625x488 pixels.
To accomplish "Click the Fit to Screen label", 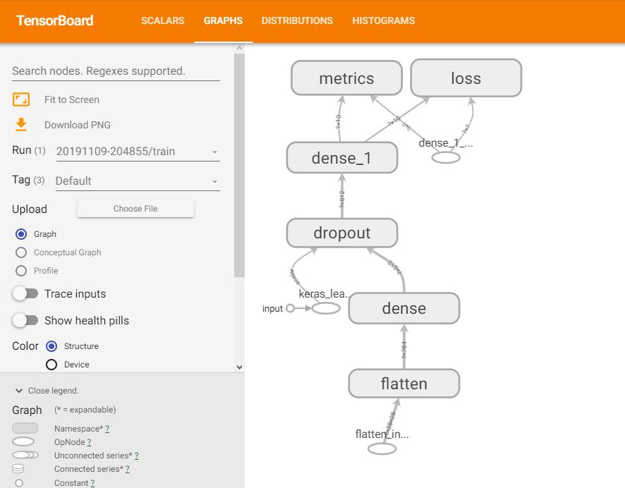I will [72, 99].
